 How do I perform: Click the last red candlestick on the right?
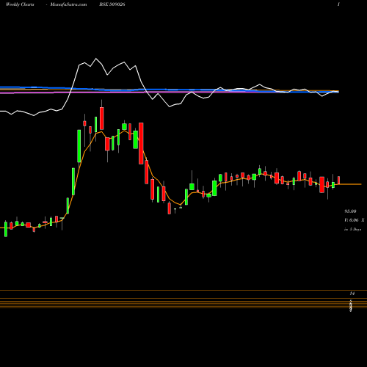(339, 180)
